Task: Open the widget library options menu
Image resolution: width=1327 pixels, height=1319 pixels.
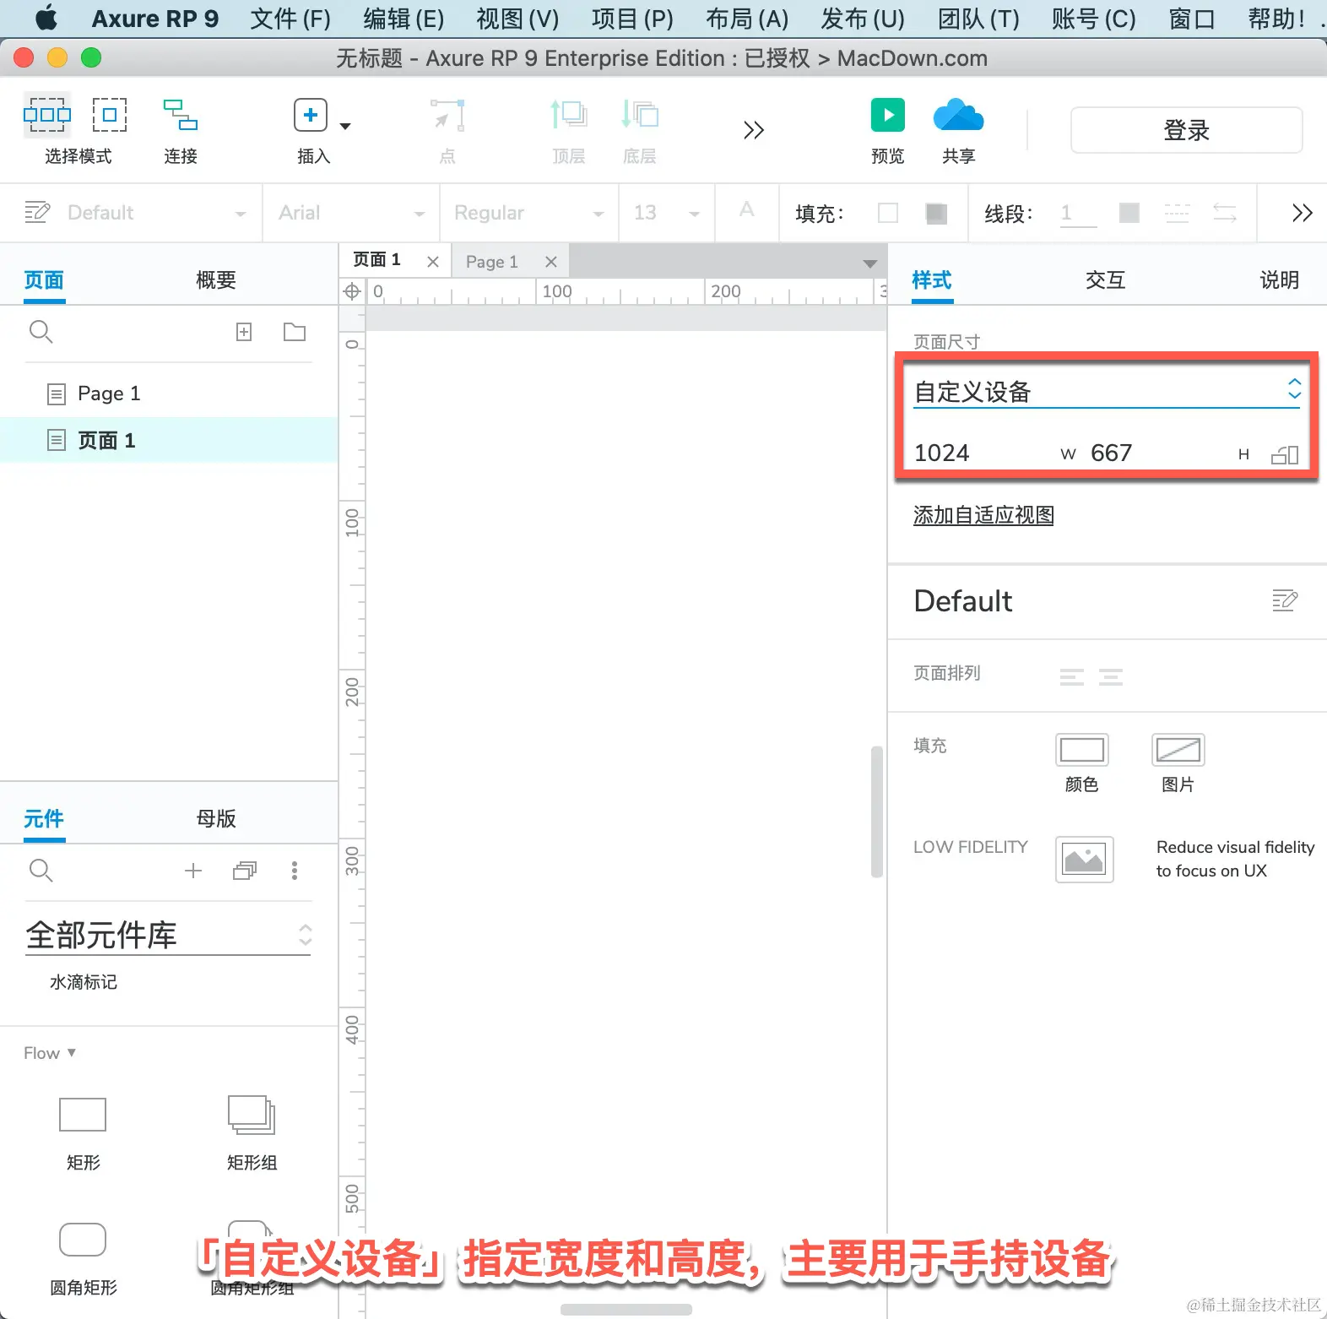Action: point(295,871)
